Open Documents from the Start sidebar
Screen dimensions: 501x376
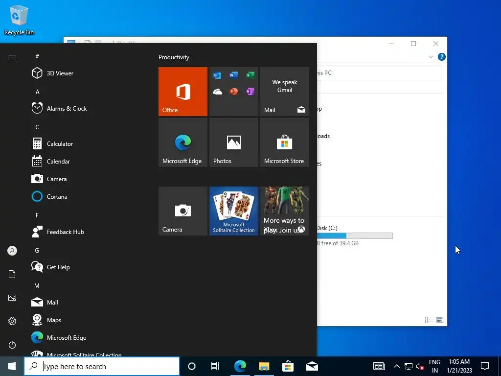[12, 274]
